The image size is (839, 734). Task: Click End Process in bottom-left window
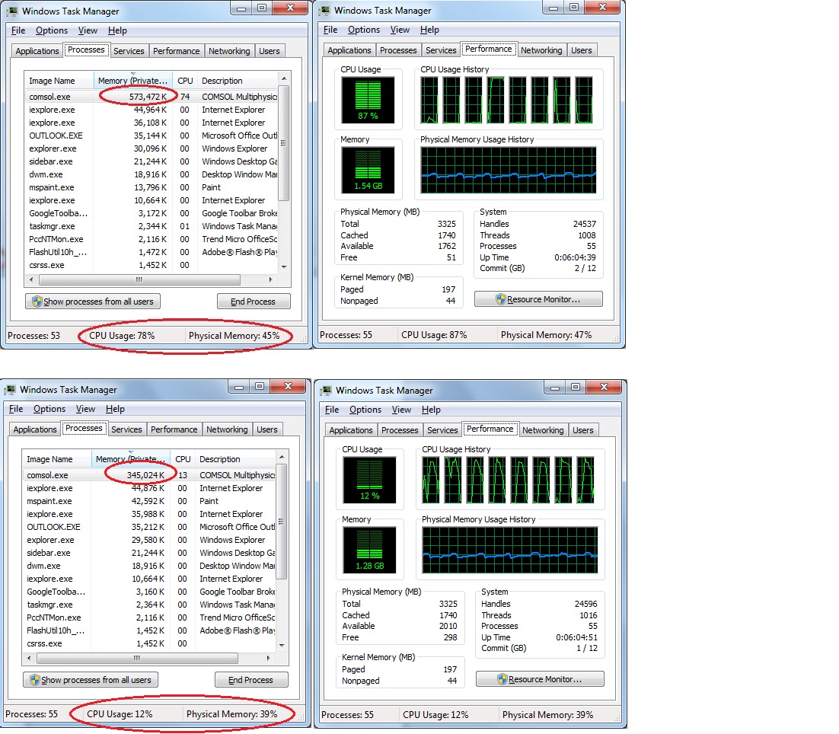click(251, 679)
